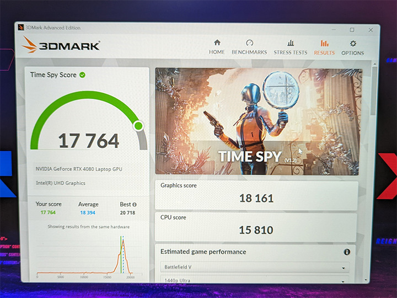Click the green score gauge knob

138,126
